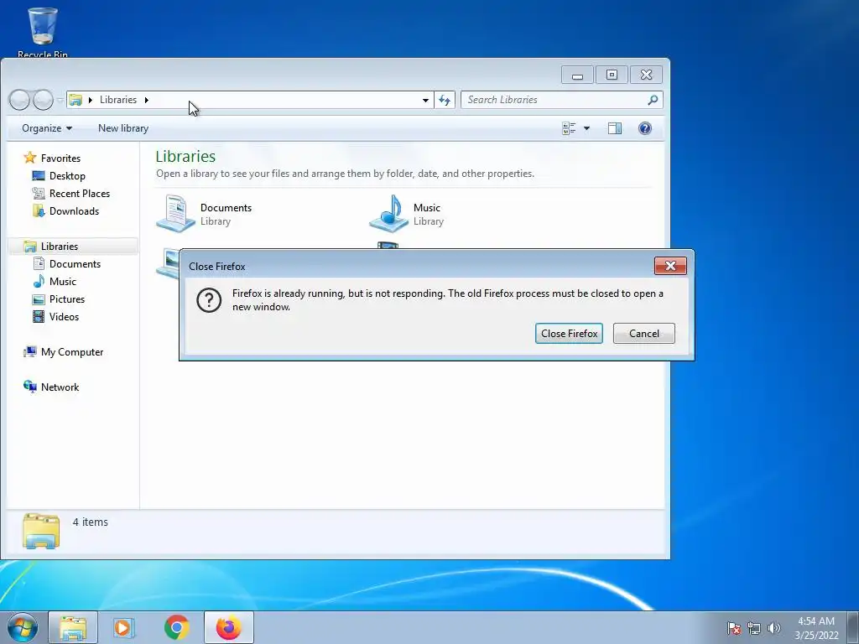The image size is (859, 644).
Task: Click the Forward navigation arrow
Action: (x=43, y=100)
